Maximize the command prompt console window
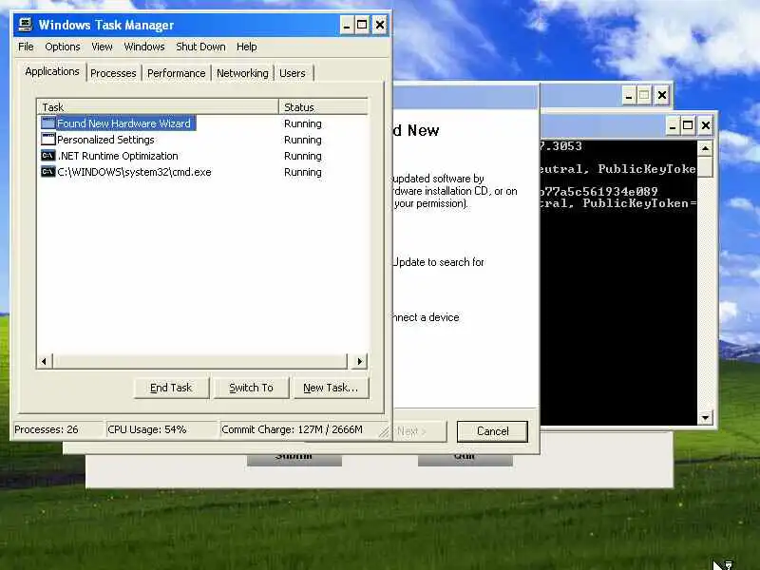The image size is (760, 570). click(688, 126)
